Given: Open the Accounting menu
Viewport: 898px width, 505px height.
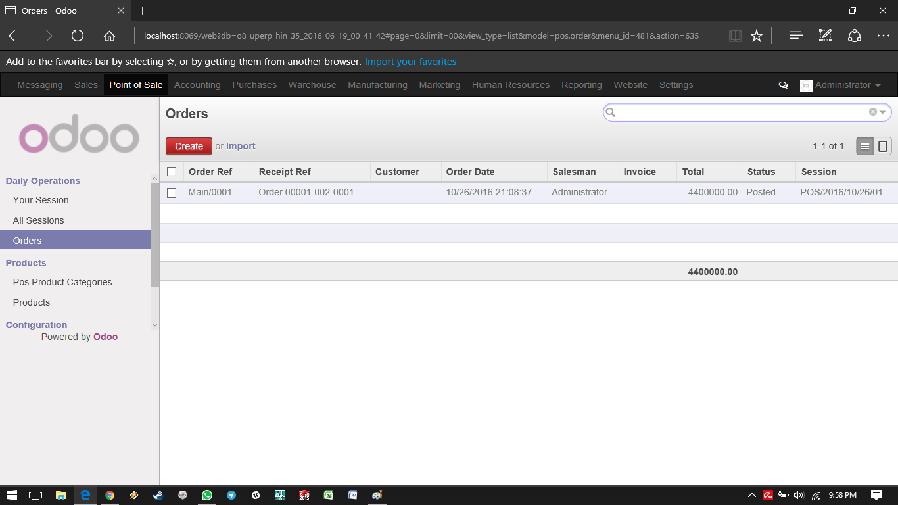Looking at the screenshot, I should [x=197, y=85].
